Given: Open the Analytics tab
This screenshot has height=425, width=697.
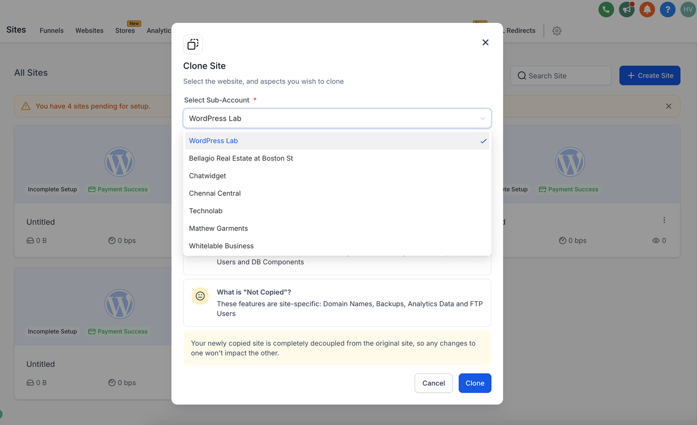Looking at the screenshot, I should pos(159,30).
